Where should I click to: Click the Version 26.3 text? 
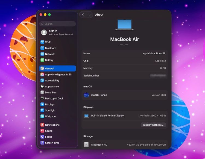click(x=159, y=95)
